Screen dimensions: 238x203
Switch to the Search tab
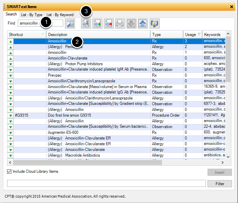coord(11,14)
